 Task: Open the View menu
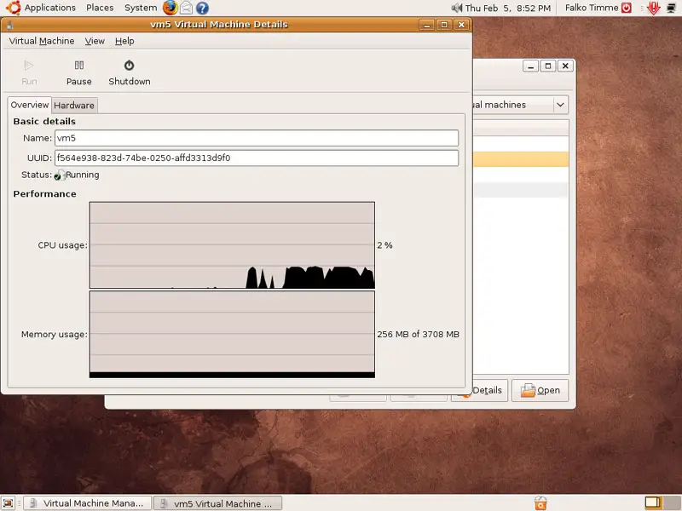pos(95,41)
